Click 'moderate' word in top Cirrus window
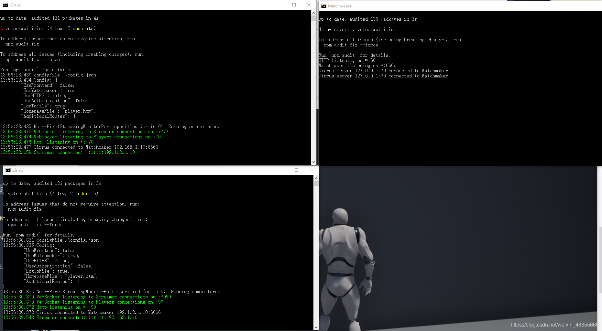The height and width of the screenshot is (331, 602). [83, 28]
